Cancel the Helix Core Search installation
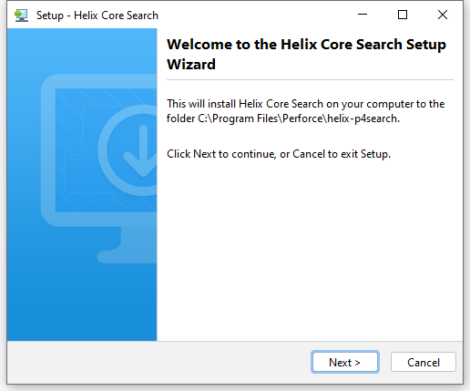The image size is (470, 391). point(424,362)
